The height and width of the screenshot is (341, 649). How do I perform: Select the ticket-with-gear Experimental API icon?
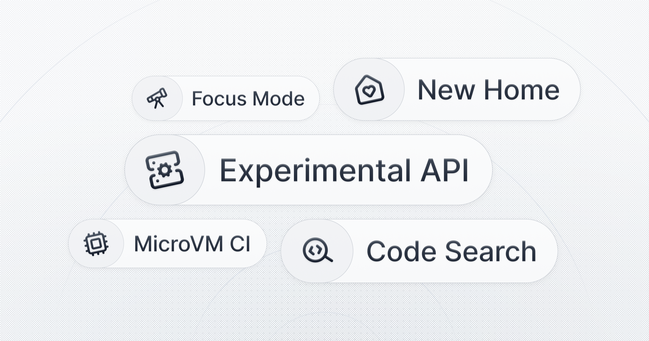[164, 170]
